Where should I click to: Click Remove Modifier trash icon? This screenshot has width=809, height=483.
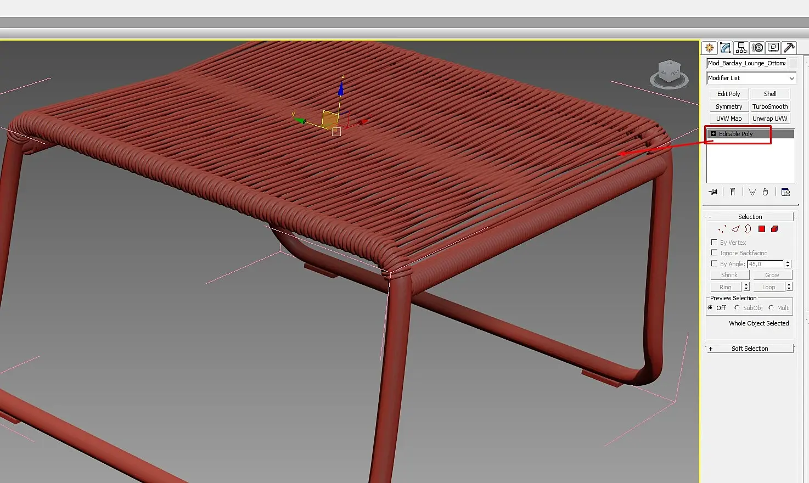765,192
